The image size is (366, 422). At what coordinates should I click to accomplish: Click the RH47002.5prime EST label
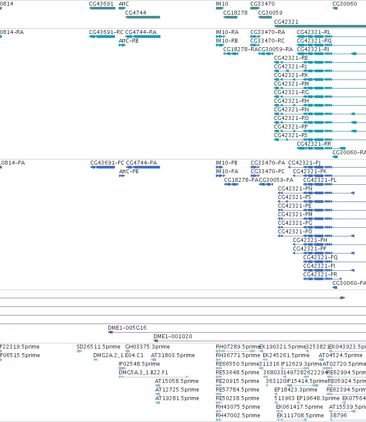[x=238, y=416]
